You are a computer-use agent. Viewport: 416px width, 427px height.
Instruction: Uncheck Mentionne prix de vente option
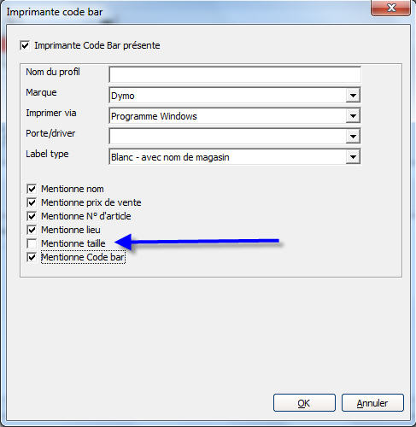[x=32, y=202]
